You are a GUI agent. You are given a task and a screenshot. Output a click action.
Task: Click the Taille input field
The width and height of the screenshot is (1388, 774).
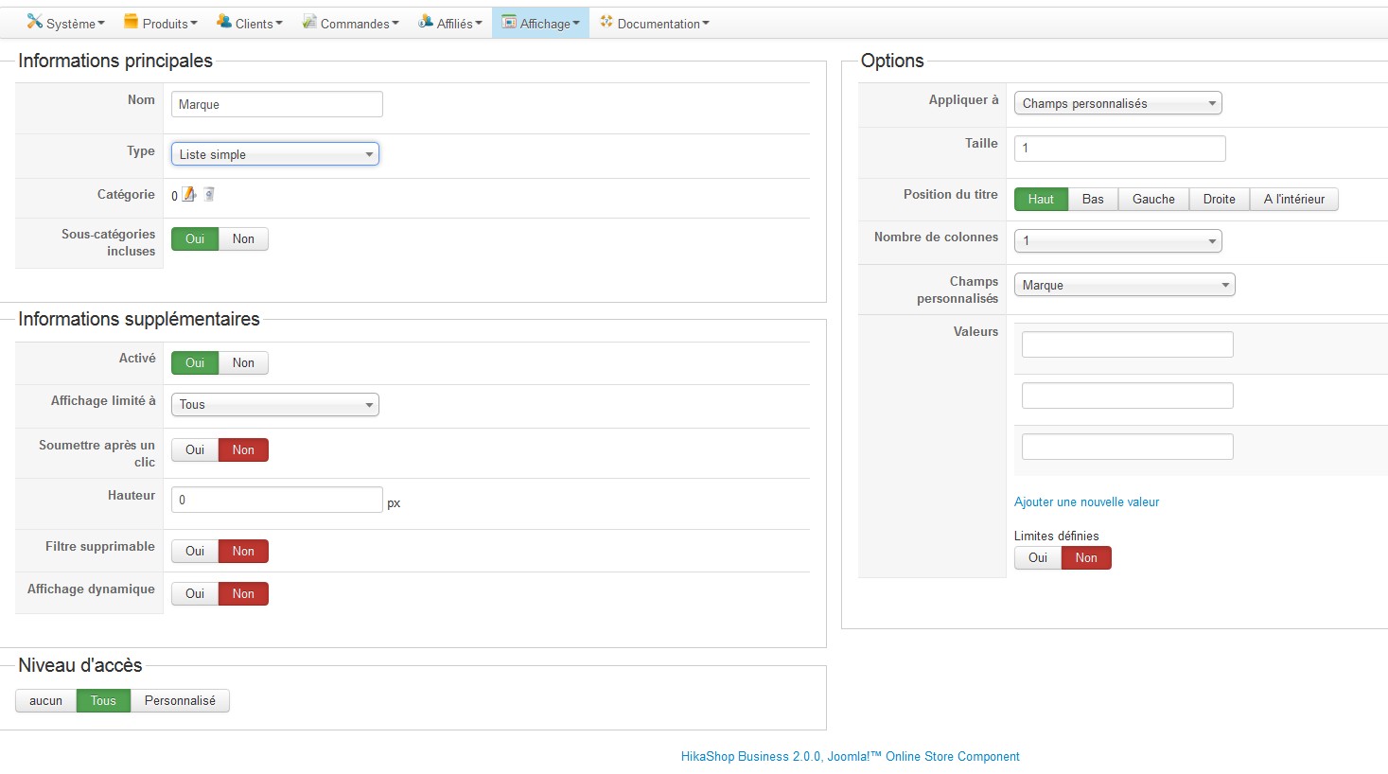click(1120, 149)
